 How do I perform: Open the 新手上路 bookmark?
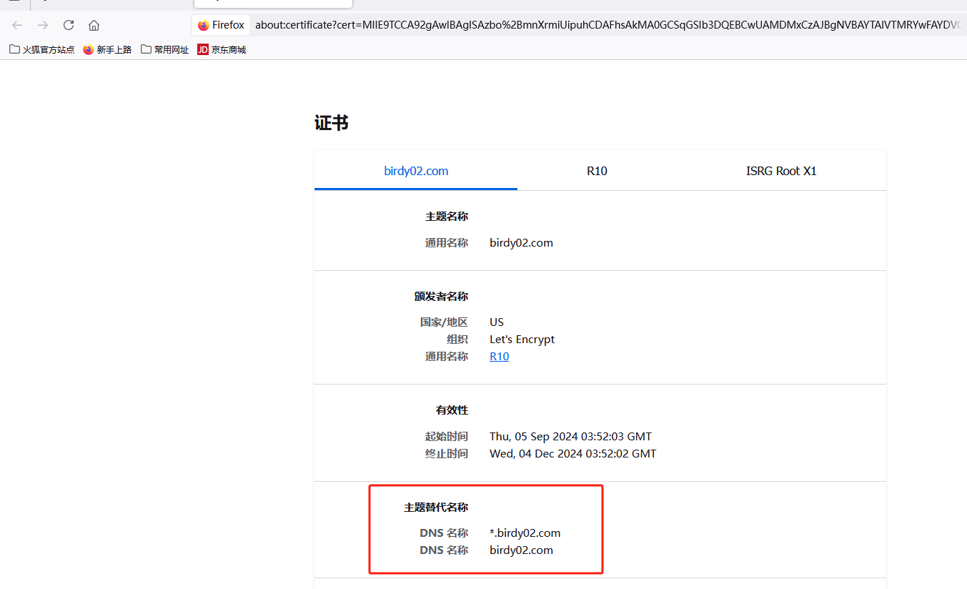[107, 49]
